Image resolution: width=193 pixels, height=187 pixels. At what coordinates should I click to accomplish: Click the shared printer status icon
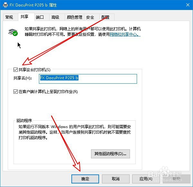click(13, 33)
